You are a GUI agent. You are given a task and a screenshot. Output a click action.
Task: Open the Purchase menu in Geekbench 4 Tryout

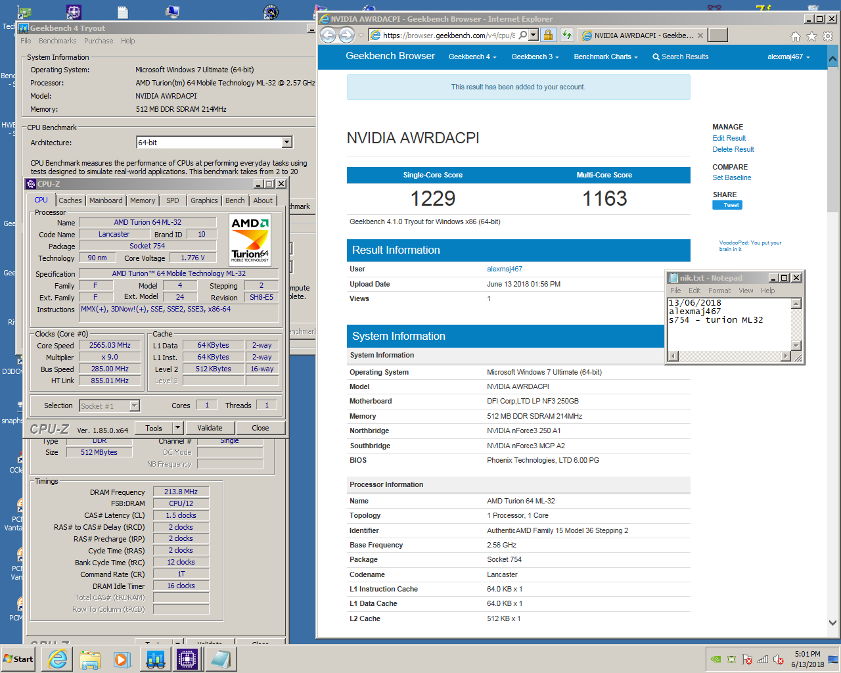pyautogui.click(x=99, y=41)
